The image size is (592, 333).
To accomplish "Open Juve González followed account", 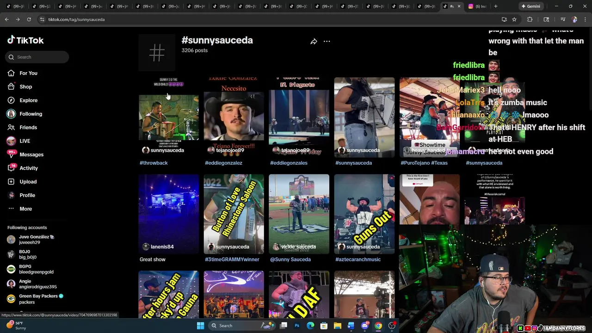I will (36, 240).
